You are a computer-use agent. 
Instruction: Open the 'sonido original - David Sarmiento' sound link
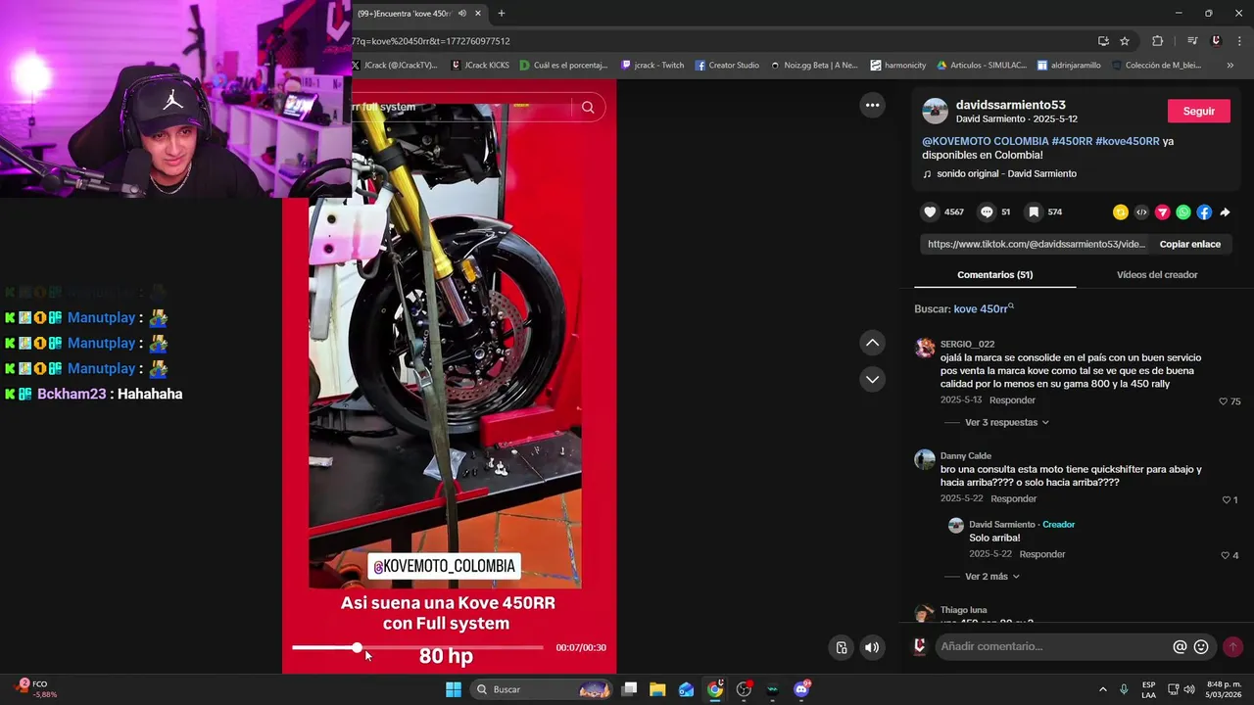pyautogui.click(x=1006, y=173)
